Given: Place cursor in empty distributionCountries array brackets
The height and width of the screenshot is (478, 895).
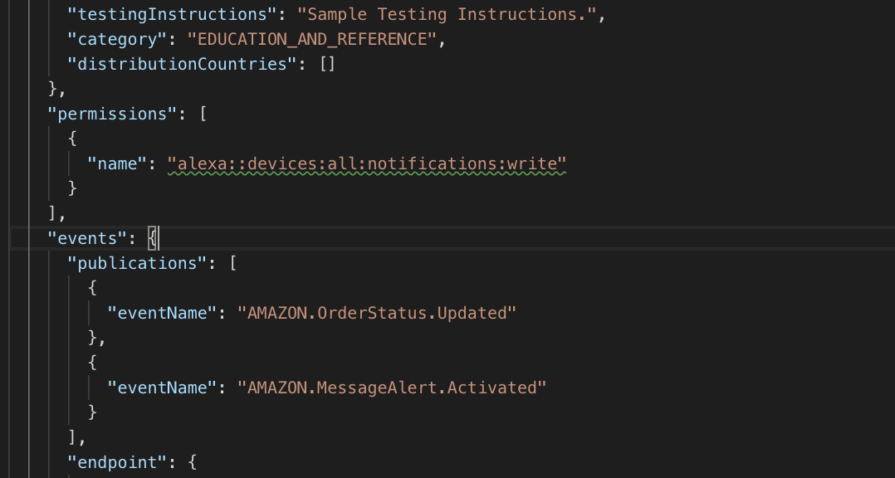Looking at the screenshot, I should (x=328, y=64).
